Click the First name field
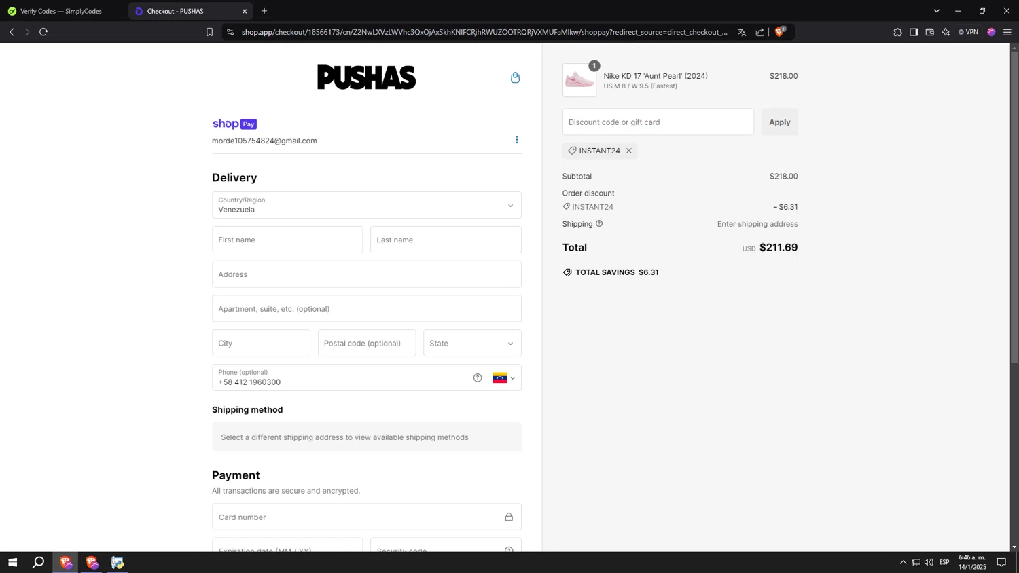This screenshot has width=1019, height=573. [287, 240]
